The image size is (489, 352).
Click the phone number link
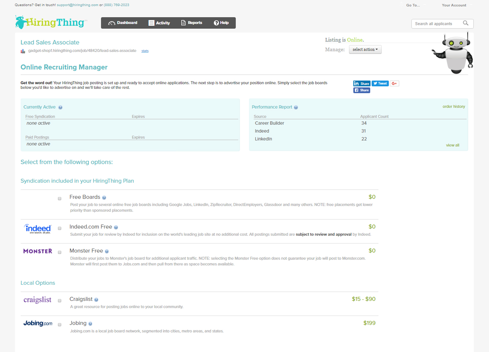click(x=116, y=5)
